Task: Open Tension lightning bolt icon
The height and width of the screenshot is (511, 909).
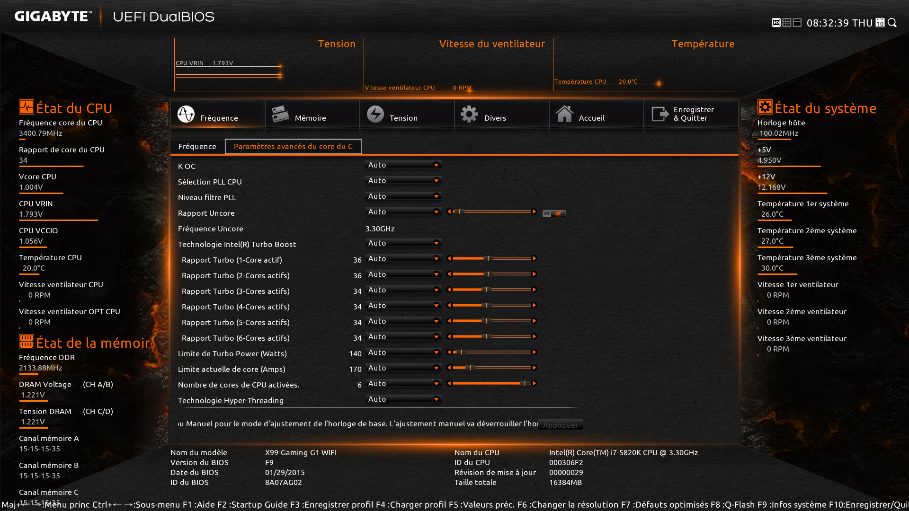Action: click(x=375, y=114)
